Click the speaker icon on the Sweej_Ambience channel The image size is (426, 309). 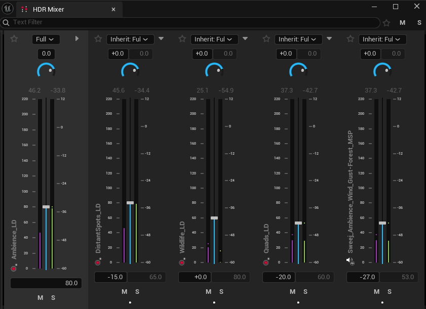(x=350, y=260)
